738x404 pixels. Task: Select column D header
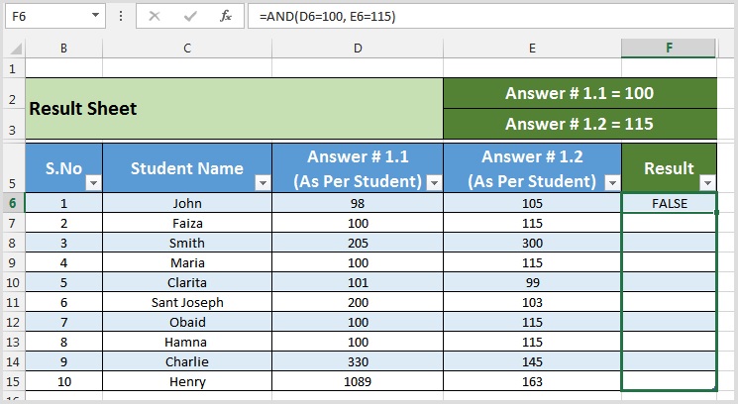358,49
